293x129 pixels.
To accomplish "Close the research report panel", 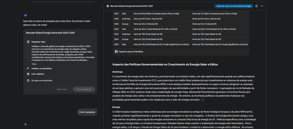I will [262, 6].
